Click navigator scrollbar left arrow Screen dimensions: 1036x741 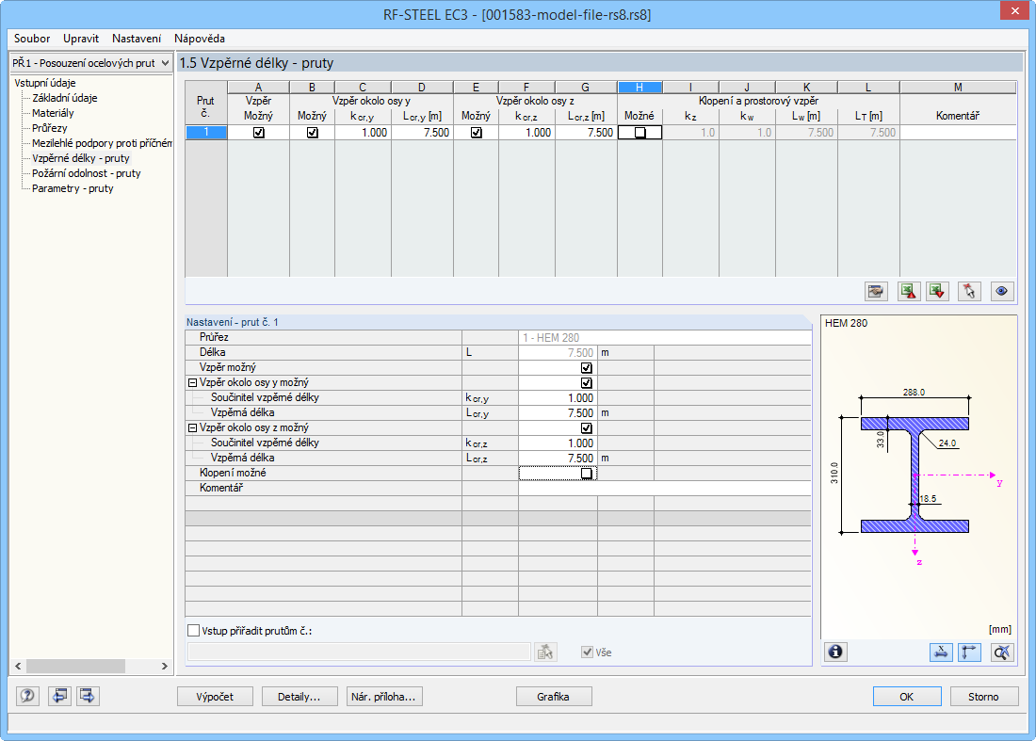click(x=18, y=666)
